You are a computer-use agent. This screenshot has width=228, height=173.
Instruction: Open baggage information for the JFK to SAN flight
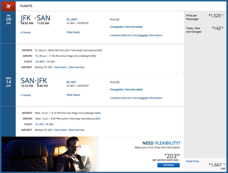click(136, 35)
